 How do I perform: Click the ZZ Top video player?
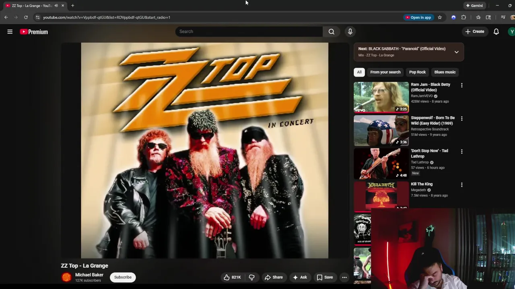204,151
